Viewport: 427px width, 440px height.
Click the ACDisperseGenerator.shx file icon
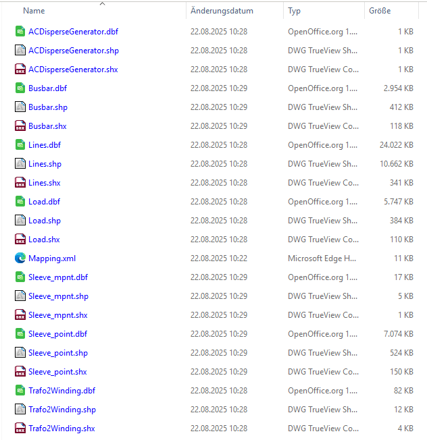[x=20, y=70]
